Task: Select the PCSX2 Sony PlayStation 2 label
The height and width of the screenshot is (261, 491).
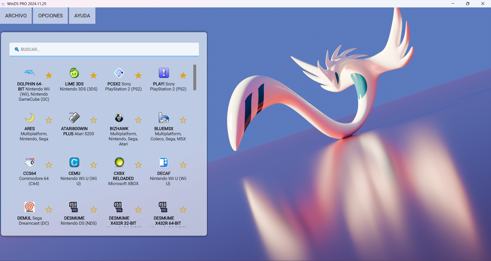Action: coord(123,86)
